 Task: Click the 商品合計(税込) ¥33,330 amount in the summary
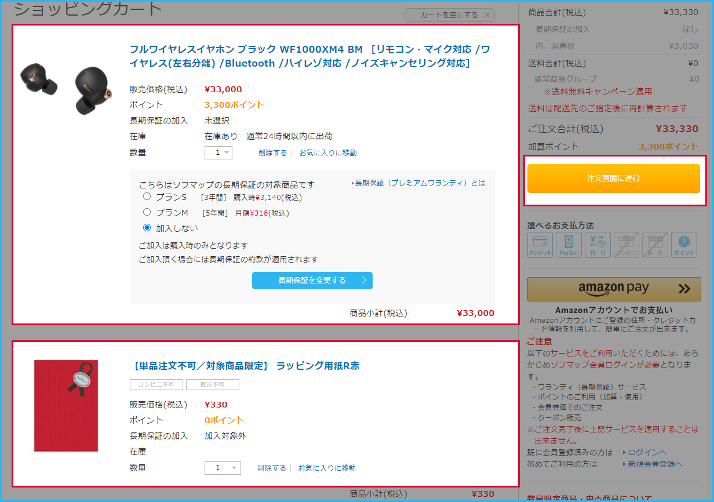[681, 12]
